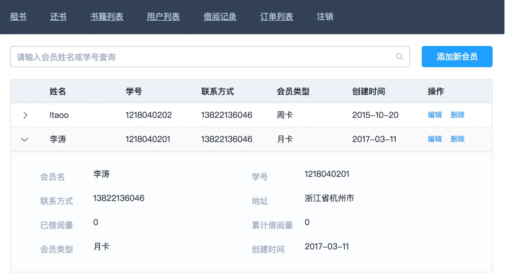Delete the ltaoo member via 删除
Viewport: 505px width, 280px height.
click(x=458, y=115)
